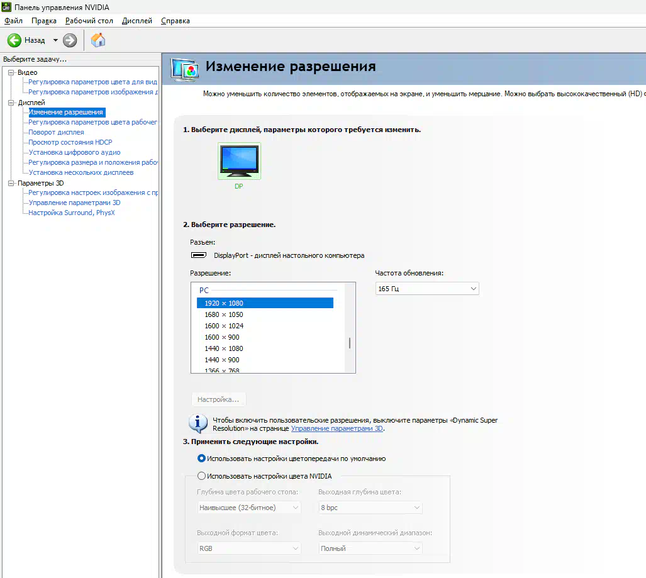Select 'Использовать настройки цвета NVIDIA' radio button

coord(201,476)
